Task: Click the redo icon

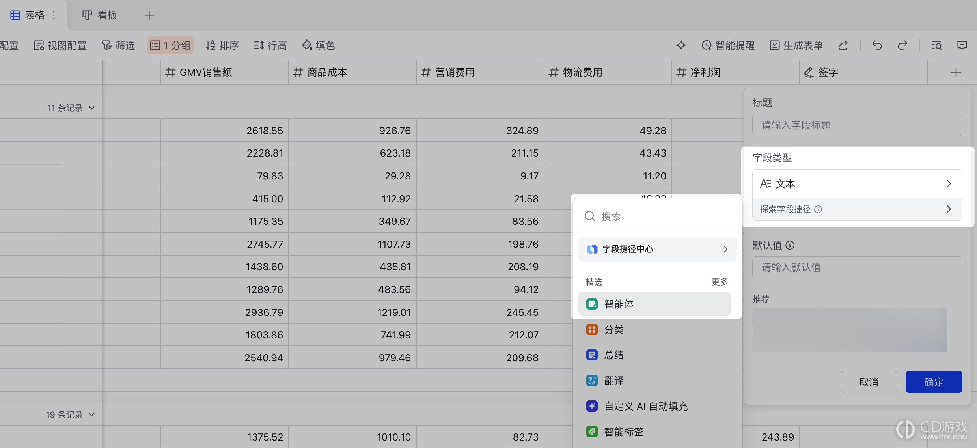Action: (x=902, y=45)
